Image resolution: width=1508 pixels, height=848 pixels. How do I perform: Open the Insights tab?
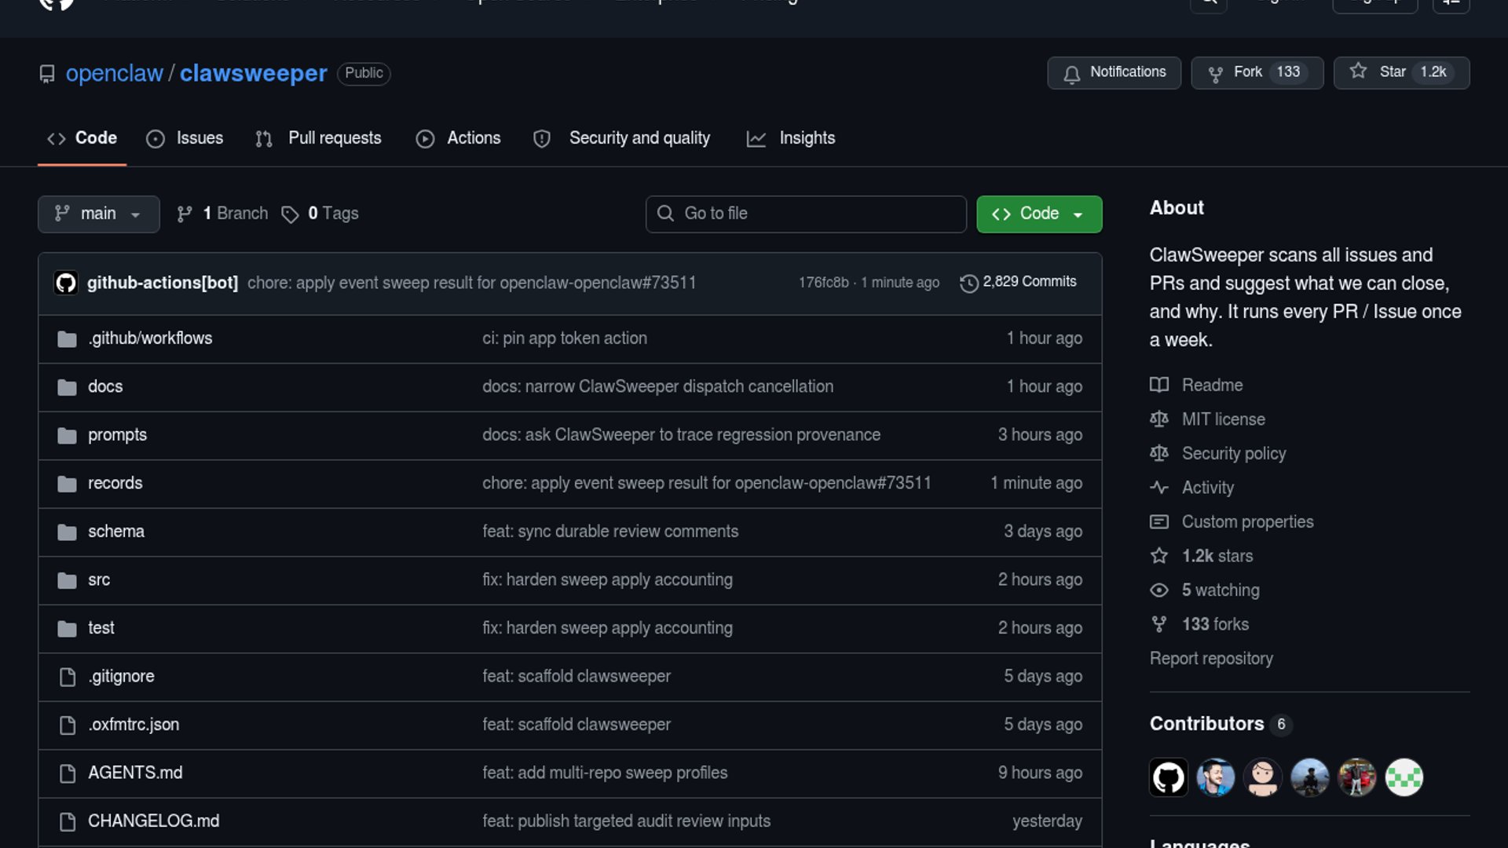click(791, 138)
